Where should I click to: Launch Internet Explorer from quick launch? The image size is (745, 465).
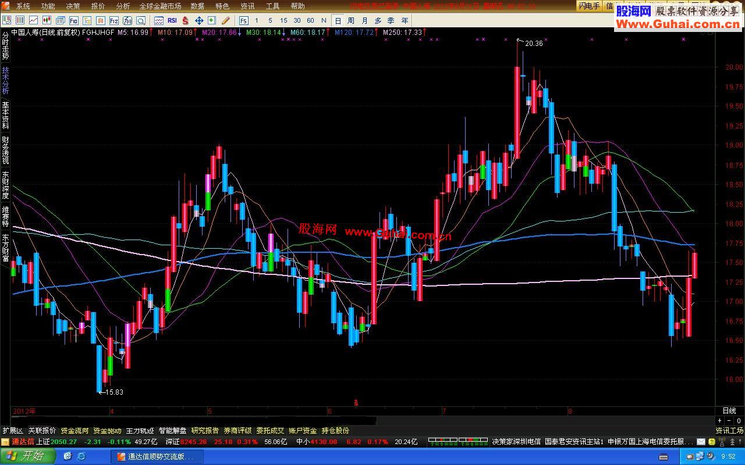[80, 456]
